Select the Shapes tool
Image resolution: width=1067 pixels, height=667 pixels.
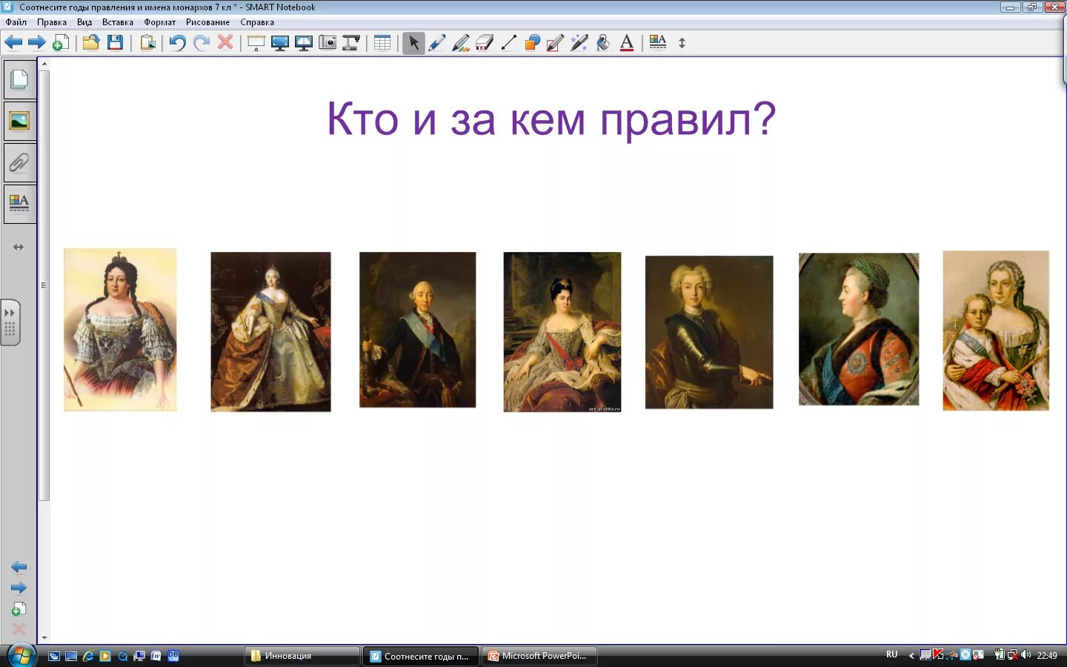point(532,42)
